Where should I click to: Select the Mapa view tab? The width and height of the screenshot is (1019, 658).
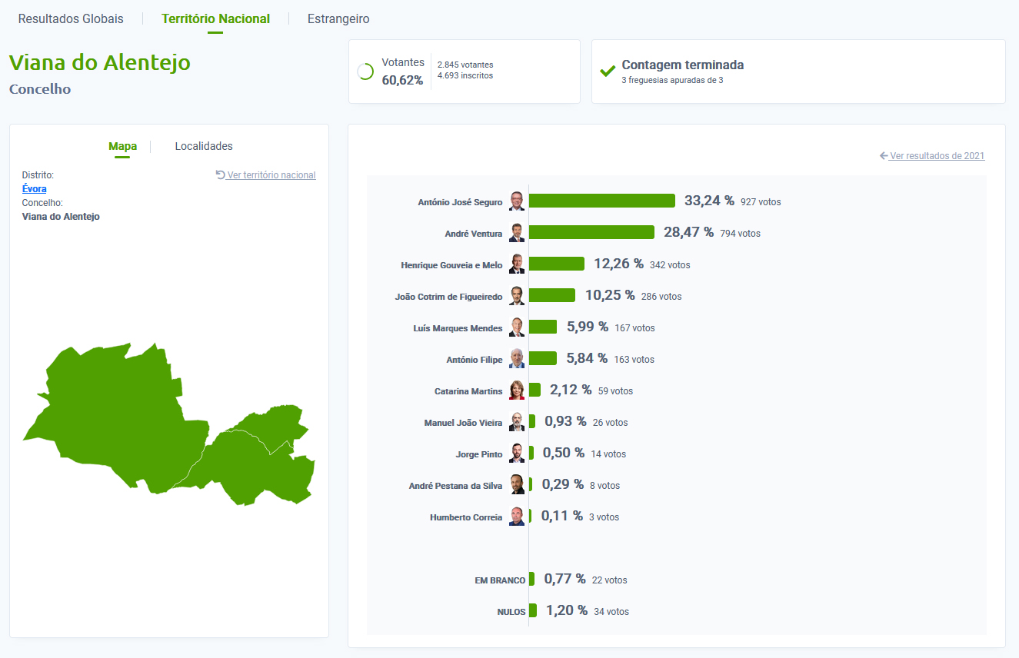pos(122,146)
